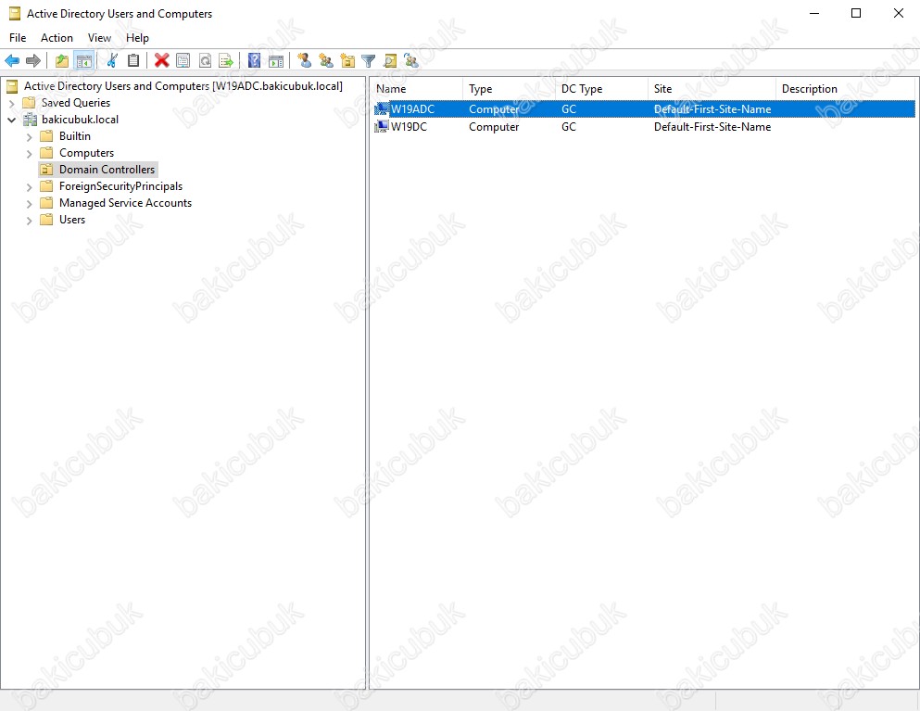Image resolution: width=920 pixels, height=711 pixels.
Task: Expand the Computers container
Action: coord(29,153)
